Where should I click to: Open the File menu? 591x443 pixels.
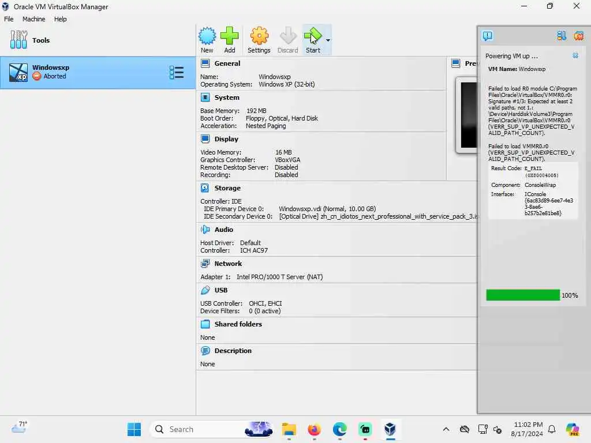click(9, 19)
